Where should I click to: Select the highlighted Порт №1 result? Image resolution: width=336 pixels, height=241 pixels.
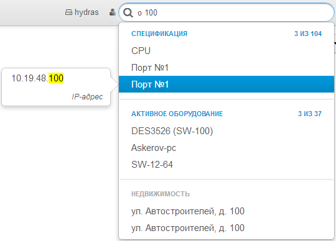pyautogui.click(x=226, y=84)
